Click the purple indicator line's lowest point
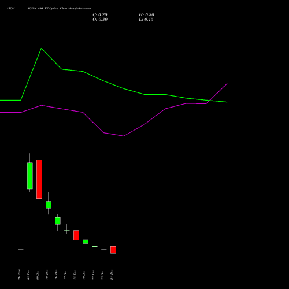This screenshot has width=289, height=289. (124, 136)
